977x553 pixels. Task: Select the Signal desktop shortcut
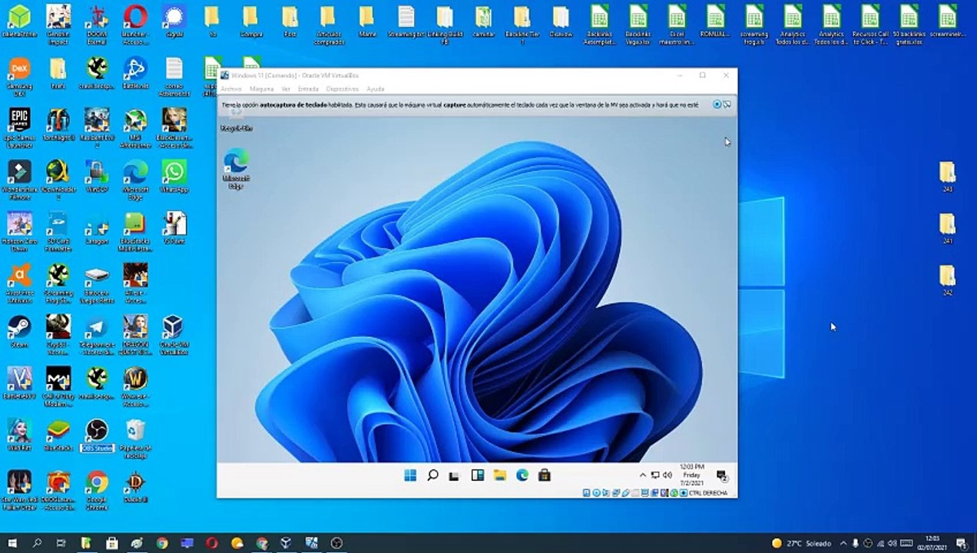coord(174,20)
